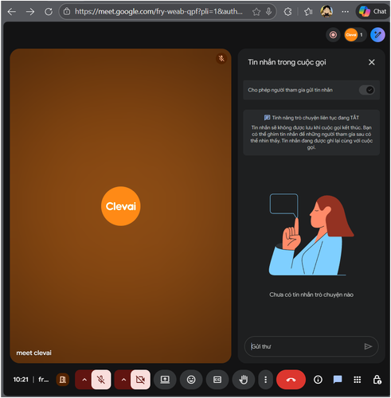
Task: Click the meet.google.com address bar URL
Action: click(158, 11)
